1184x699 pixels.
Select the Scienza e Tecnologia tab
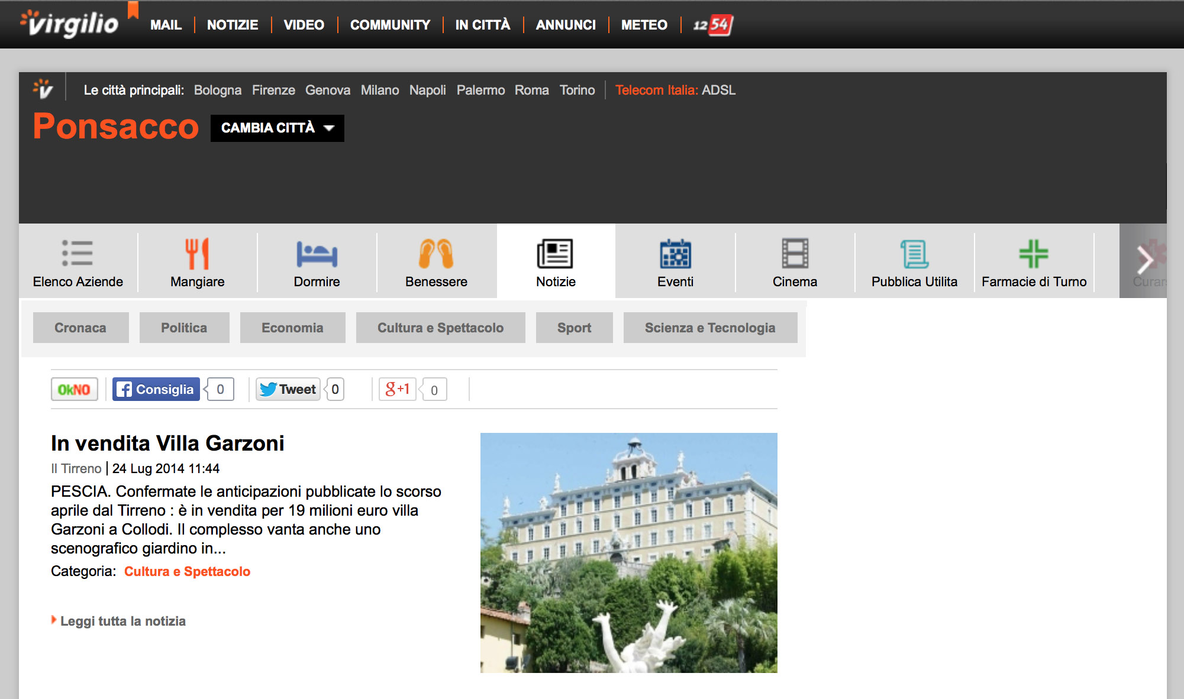click(710, 328)
